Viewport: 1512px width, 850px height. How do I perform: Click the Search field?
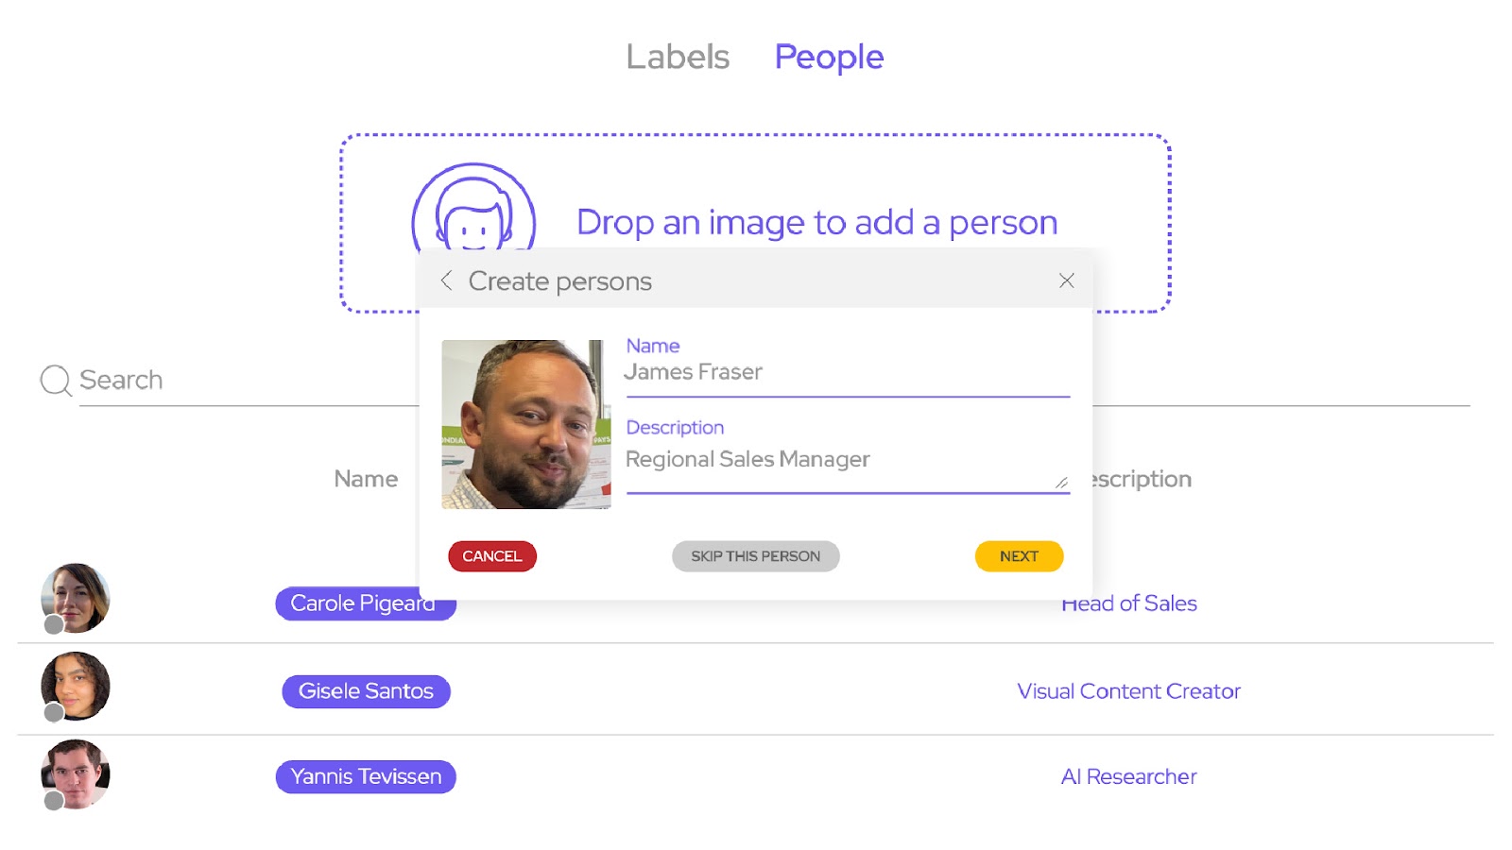click(x=283, y=380)
